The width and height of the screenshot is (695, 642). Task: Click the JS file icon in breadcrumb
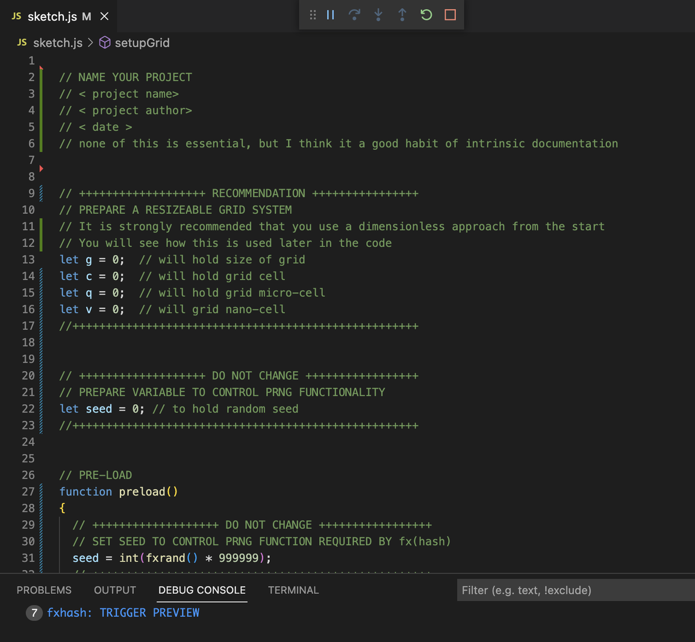click(x=22, y=43)
